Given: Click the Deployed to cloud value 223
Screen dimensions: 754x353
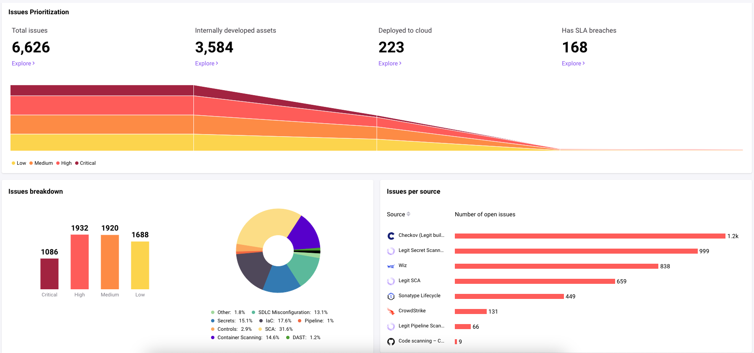Looking at the screenshot, I should tap(391, 47).
